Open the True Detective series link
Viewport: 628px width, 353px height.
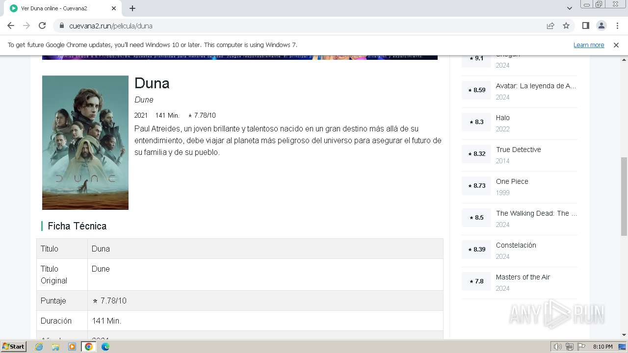click(x=519, y=150)
